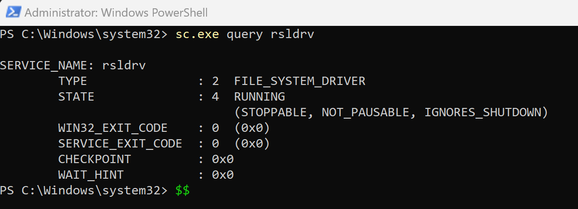Click the STATE field label

pyautogui.click(x=76, y=97)
